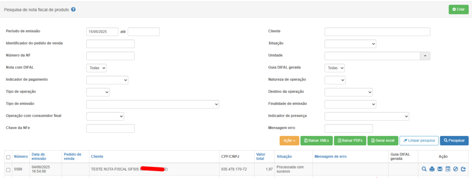472x178 pixels.
Task: Open the blue help question mark icon
Action: click(x=73, y=9)
